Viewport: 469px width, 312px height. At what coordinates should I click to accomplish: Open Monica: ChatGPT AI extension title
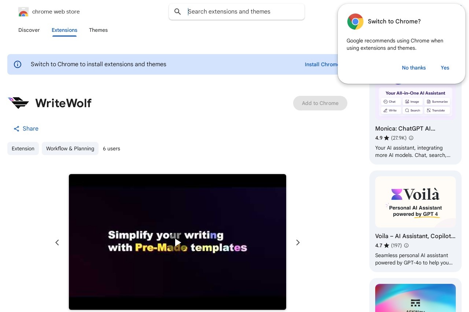coord(405,129)
